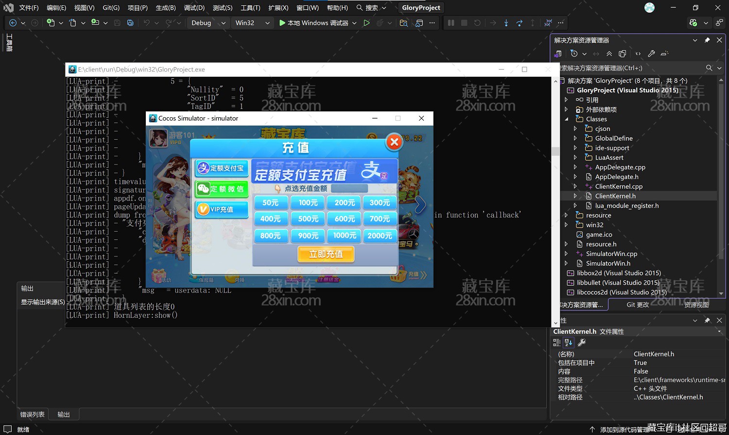Select the 定额支付宝 payment method
The image size is (729, 435).
[222, 168]
